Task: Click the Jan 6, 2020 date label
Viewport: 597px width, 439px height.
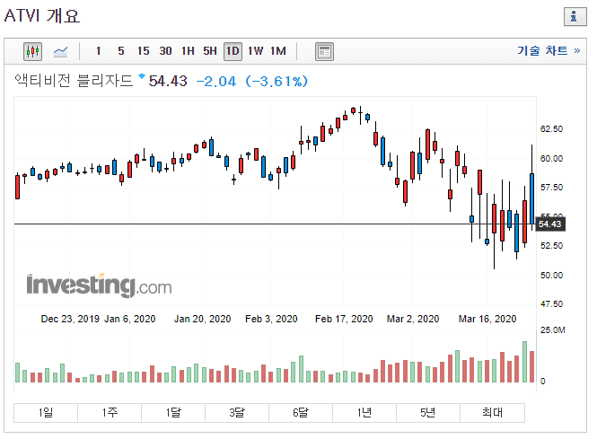Action: pyautogui.click(x=130, y=319)
